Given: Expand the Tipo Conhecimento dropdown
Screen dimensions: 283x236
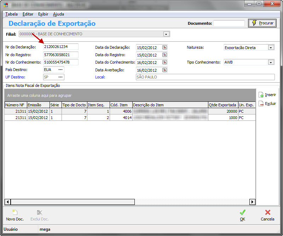Looking at the screenshot, I should pos(271,62).
